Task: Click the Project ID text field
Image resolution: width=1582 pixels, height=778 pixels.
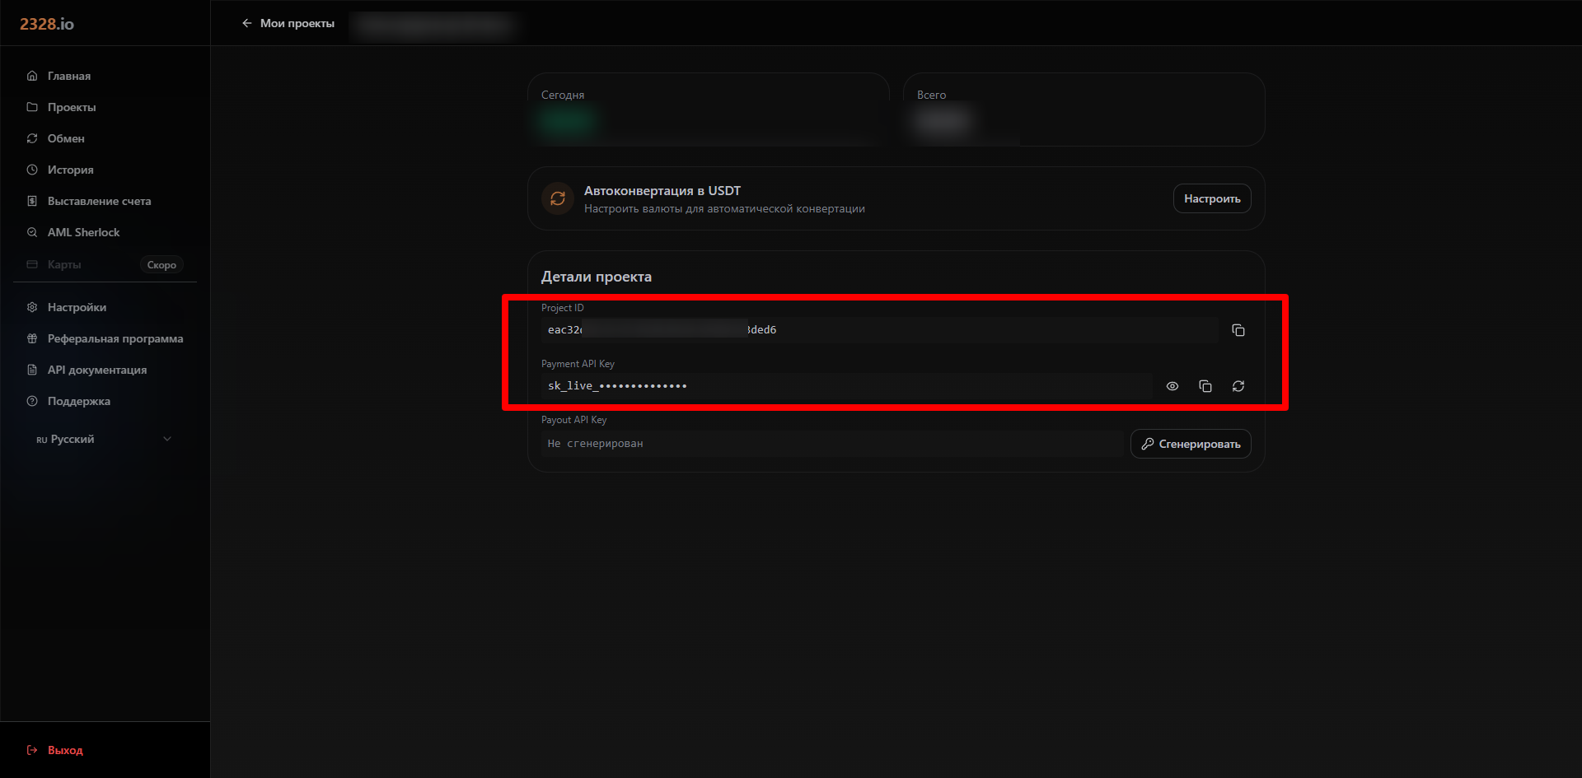Action: (878, 330)
